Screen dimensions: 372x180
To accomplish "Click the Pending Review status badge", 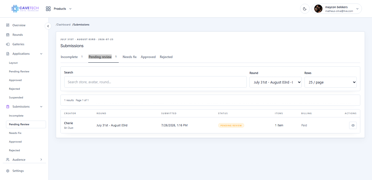I will 231,126.
